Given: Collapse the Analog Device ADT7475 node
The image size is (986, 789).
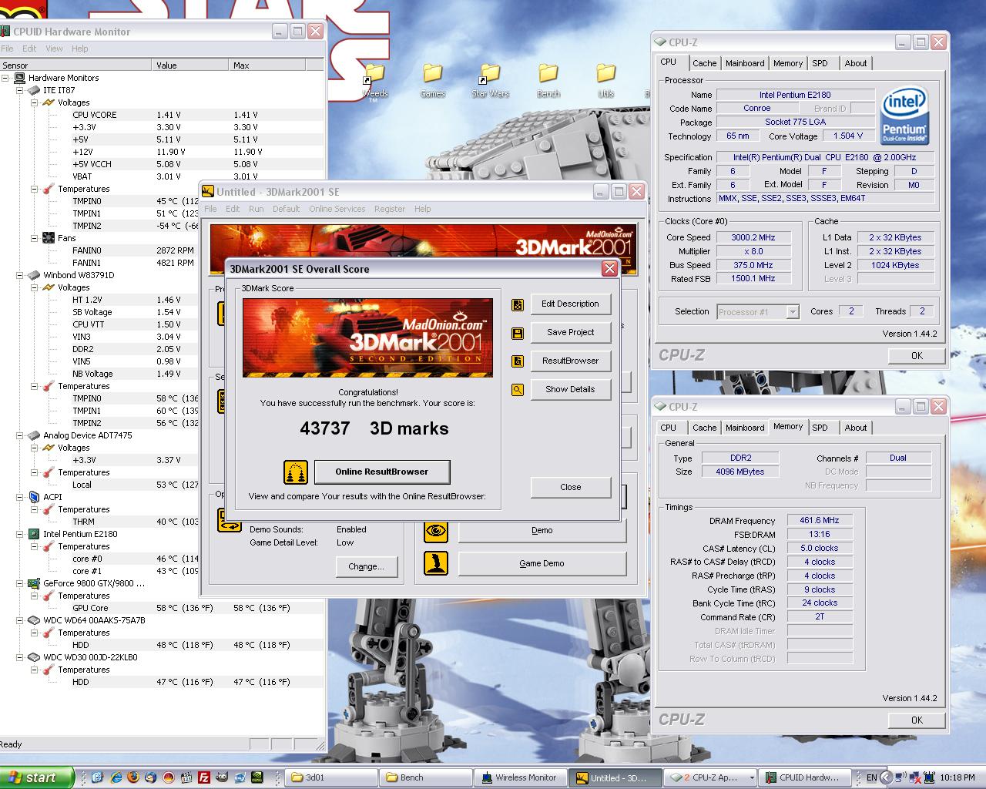Looking at the screenshot, I should tap(21, 435).
